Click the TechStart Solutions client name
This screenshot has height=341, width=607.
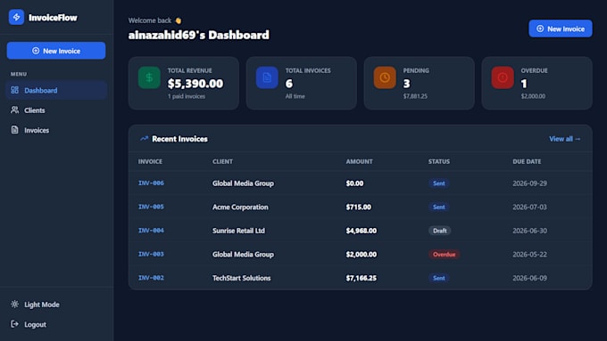(242, 278)
